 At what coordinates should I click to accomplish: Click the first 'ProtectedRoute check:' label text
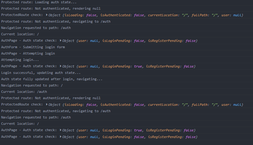click(x=22, y=15)
